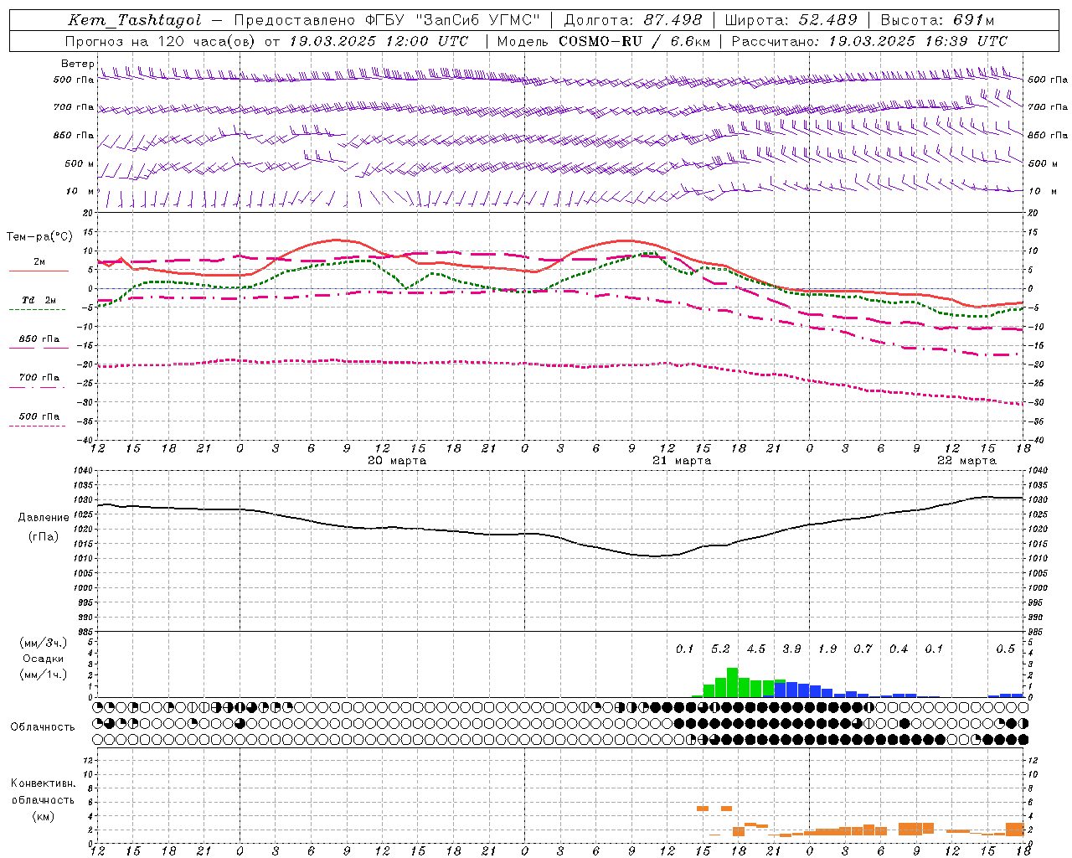Click the 5.2 precipitation total value

click(720, 649)
